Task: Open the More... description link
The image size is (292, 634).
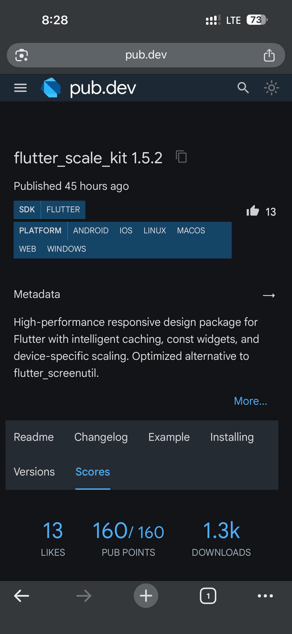Action: pyautogui.click(x=250, y=401)
